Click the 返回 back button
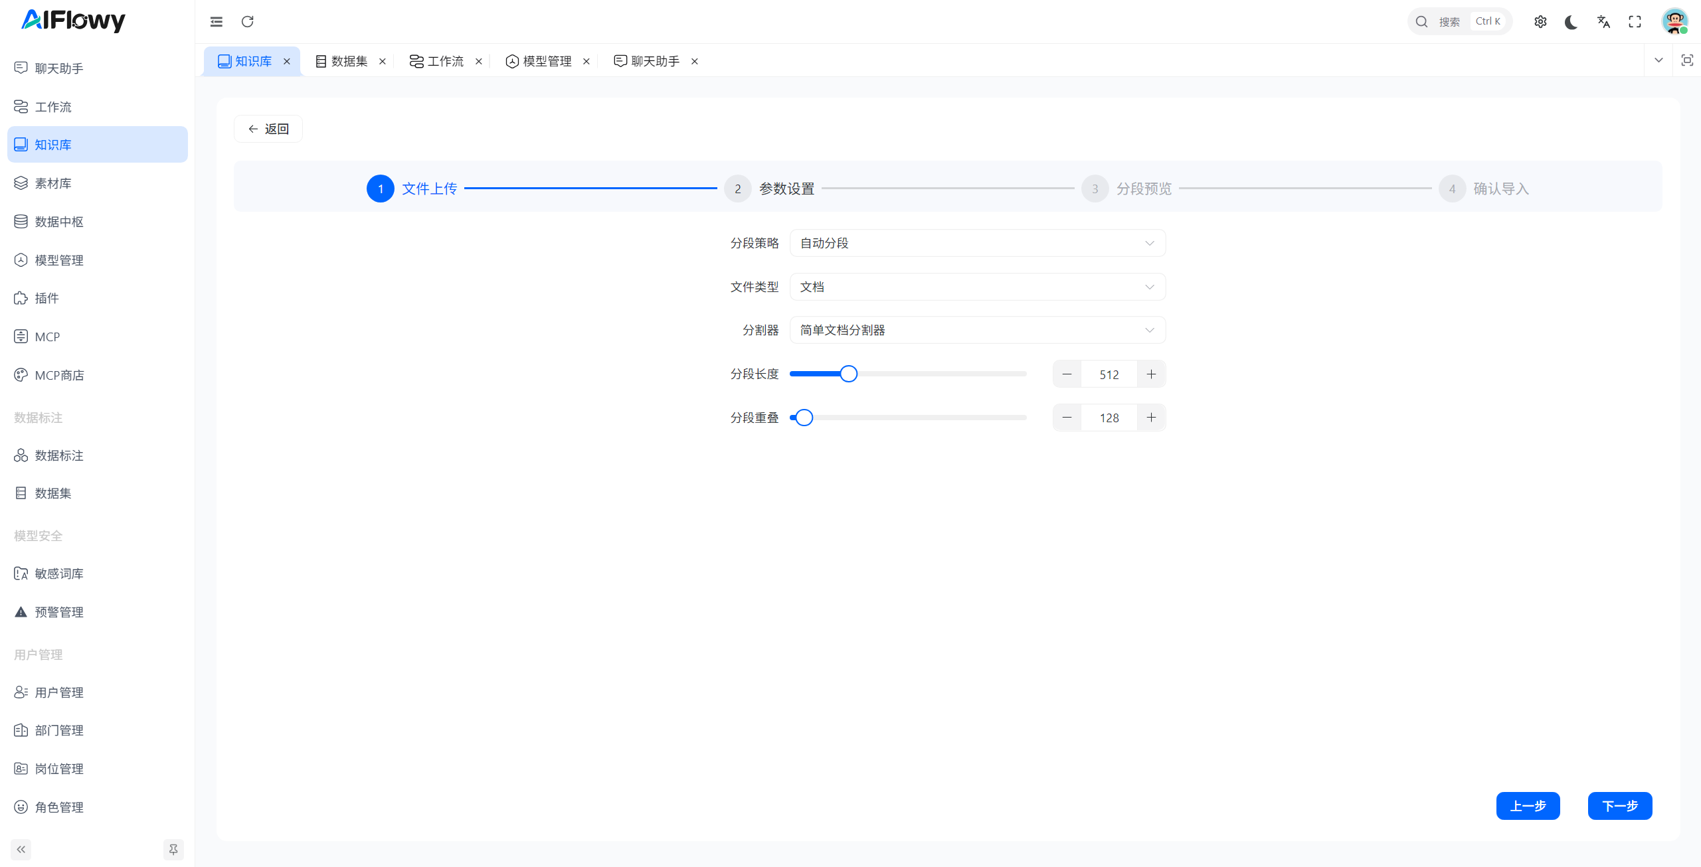Viewport: 1701px width, 867px height. tap(268, 129)
